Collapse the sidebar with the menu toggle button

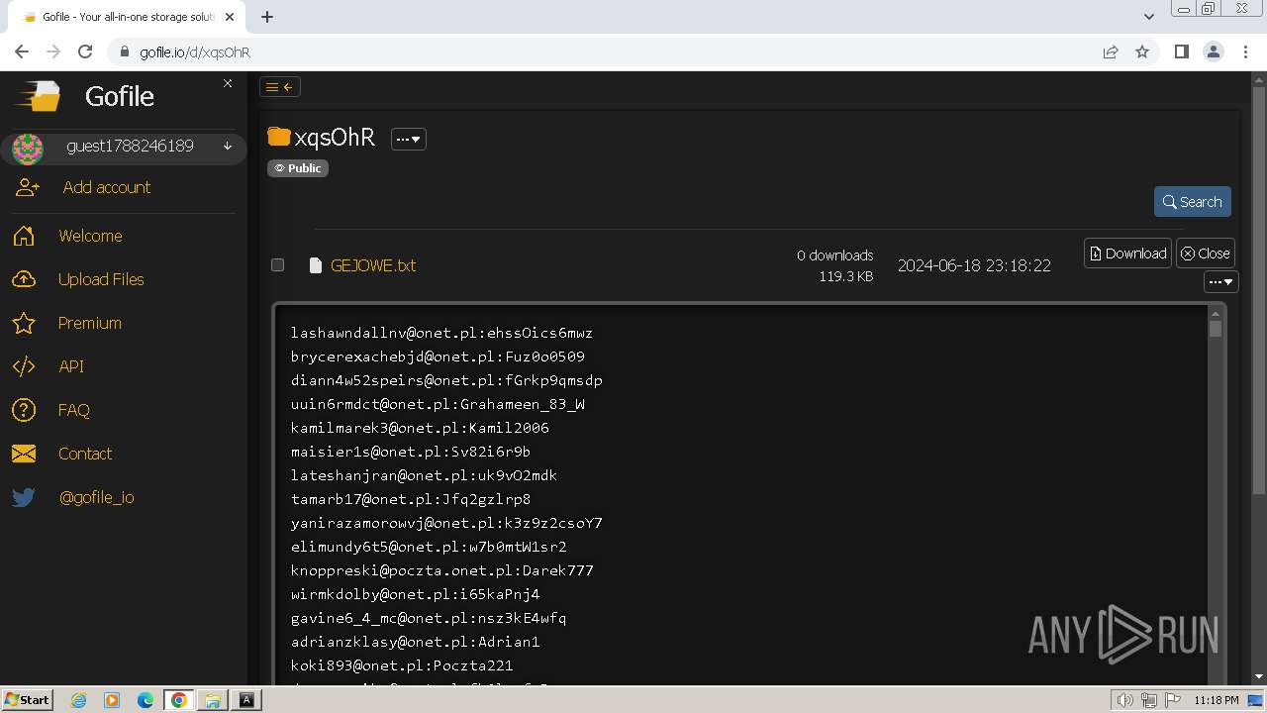click(x=279, y=87)
